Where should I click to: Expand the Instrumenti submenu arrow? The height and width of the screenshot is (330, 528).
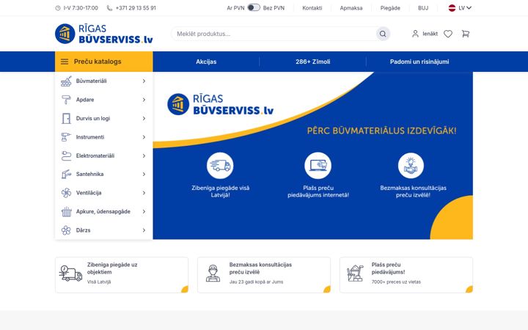click(144, 137)
